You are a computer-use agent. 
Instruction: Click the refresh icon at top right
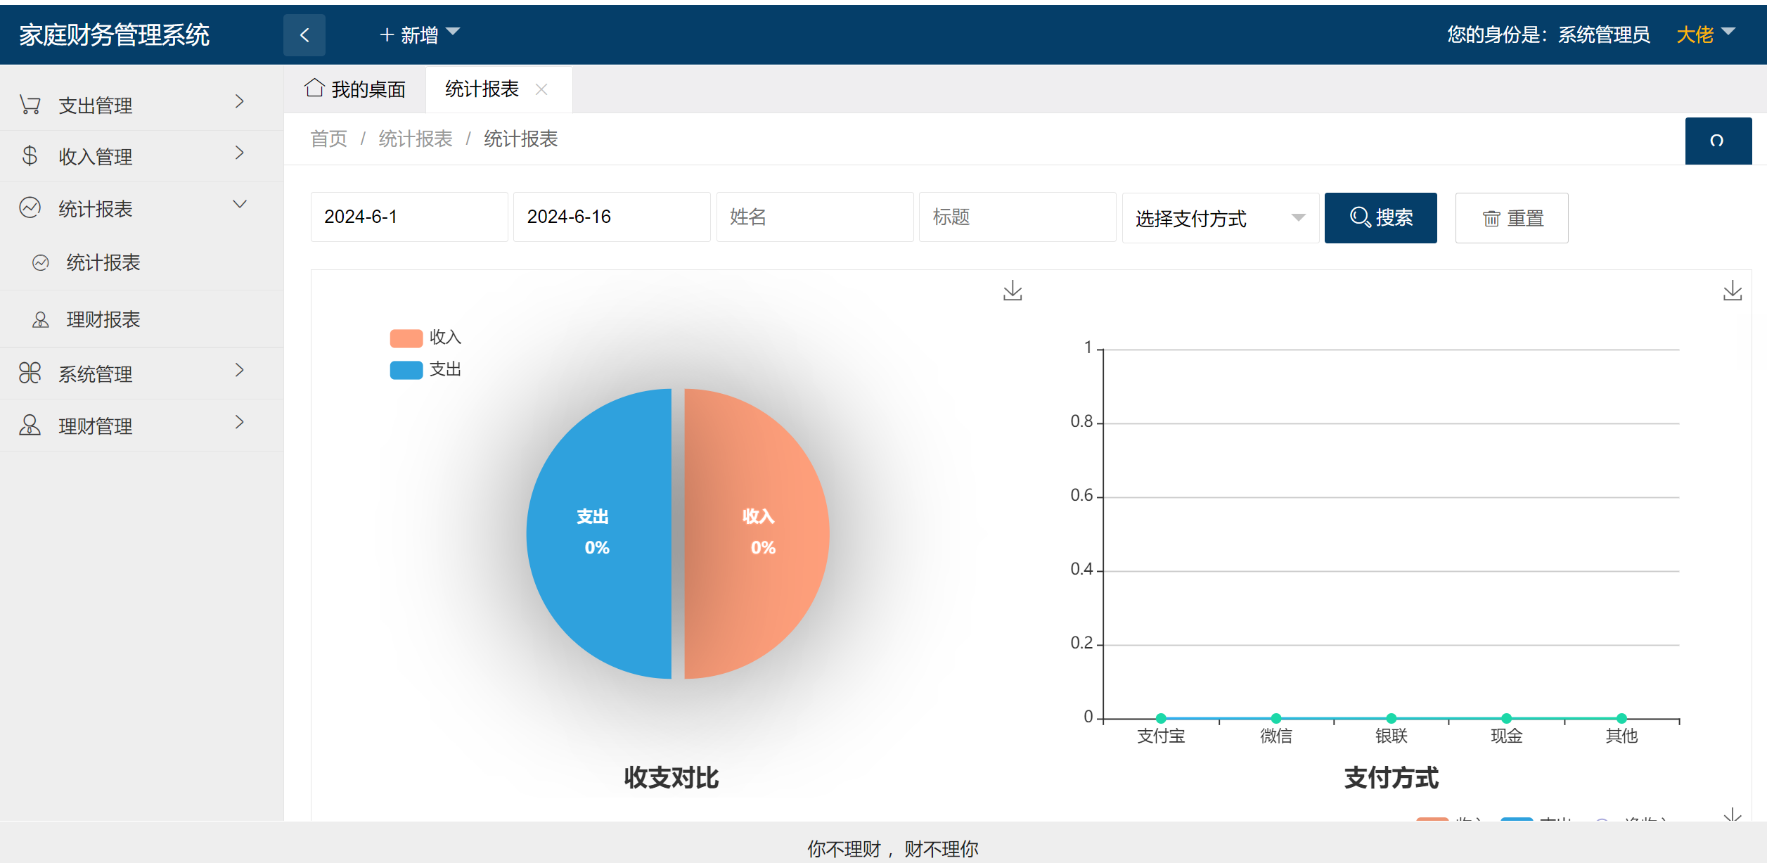coord(1718,141)
